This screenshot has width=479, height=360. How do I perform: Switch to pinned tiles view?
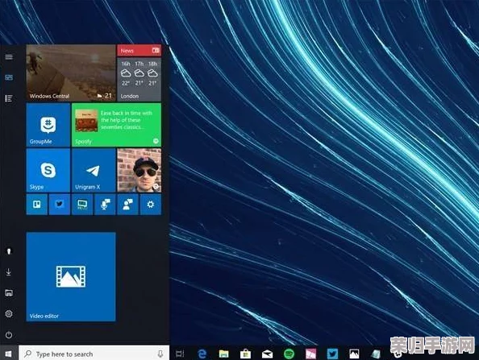click(9, 77)
